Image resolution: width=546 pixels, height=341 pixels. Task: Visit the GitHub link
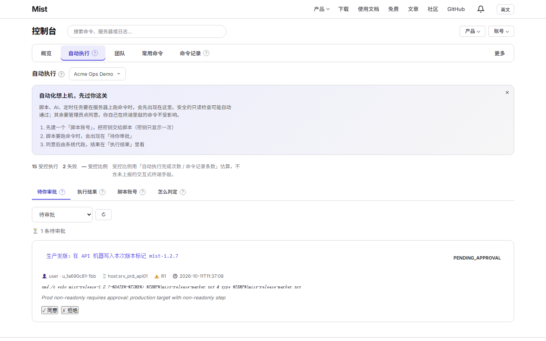click(x=456, y=9)
